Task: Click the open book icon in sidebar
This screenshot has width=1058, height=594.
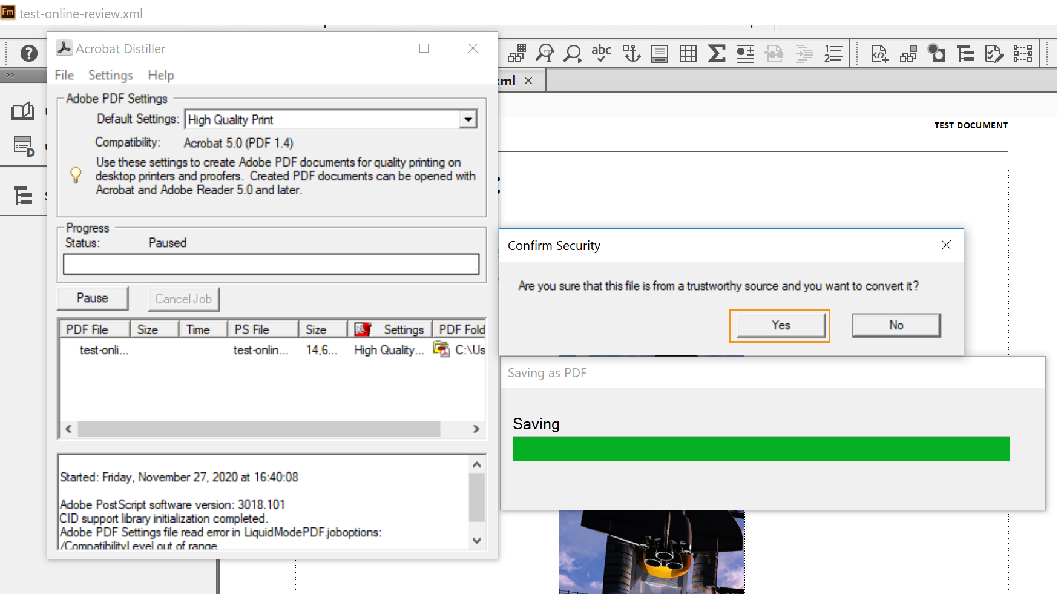Action: (x=23, y=111)
